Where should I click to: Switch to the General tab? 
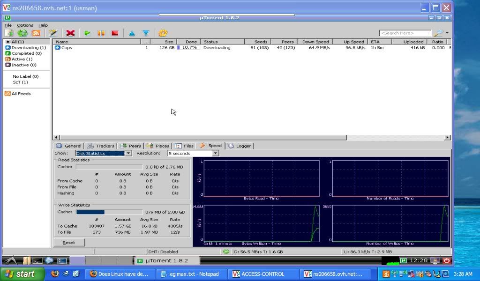pos(69,146)
